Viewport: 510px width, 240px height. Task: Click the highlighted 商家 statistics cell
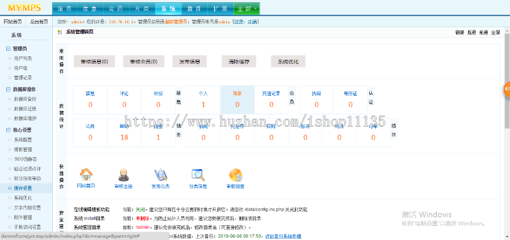coord(237,100)
